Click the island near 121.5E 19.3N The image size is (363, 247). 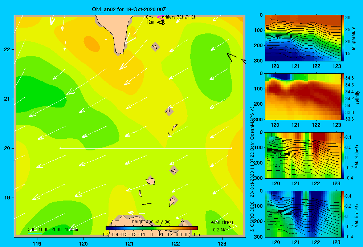tap(151, 181)
